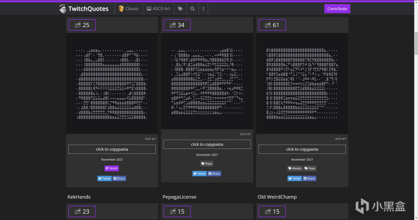Open the Classic menu item
The height and width of the screenshot is (220, 418).
tap(129, 9)
